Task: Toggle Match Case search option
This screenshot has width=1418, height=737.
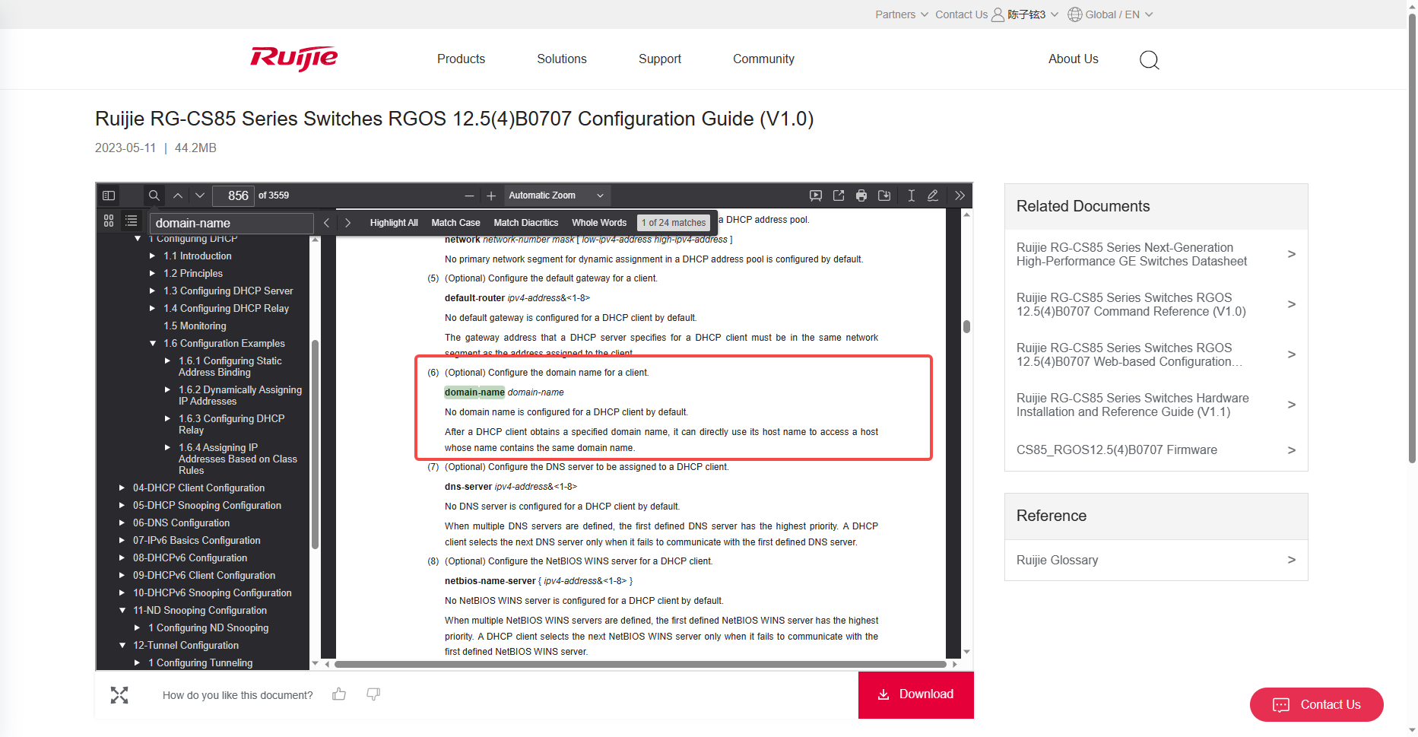Action: [x=455, y=223]
